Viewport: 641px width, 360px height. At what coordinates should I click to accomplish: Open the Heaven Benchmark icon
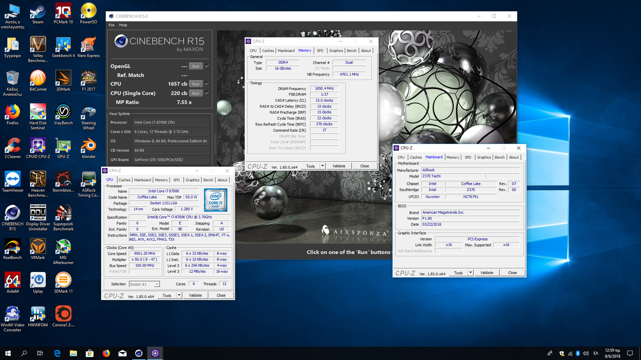38,183
